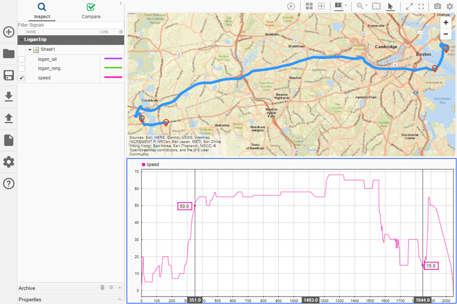
Task: Click the Import data download icon
Action: 9,96
